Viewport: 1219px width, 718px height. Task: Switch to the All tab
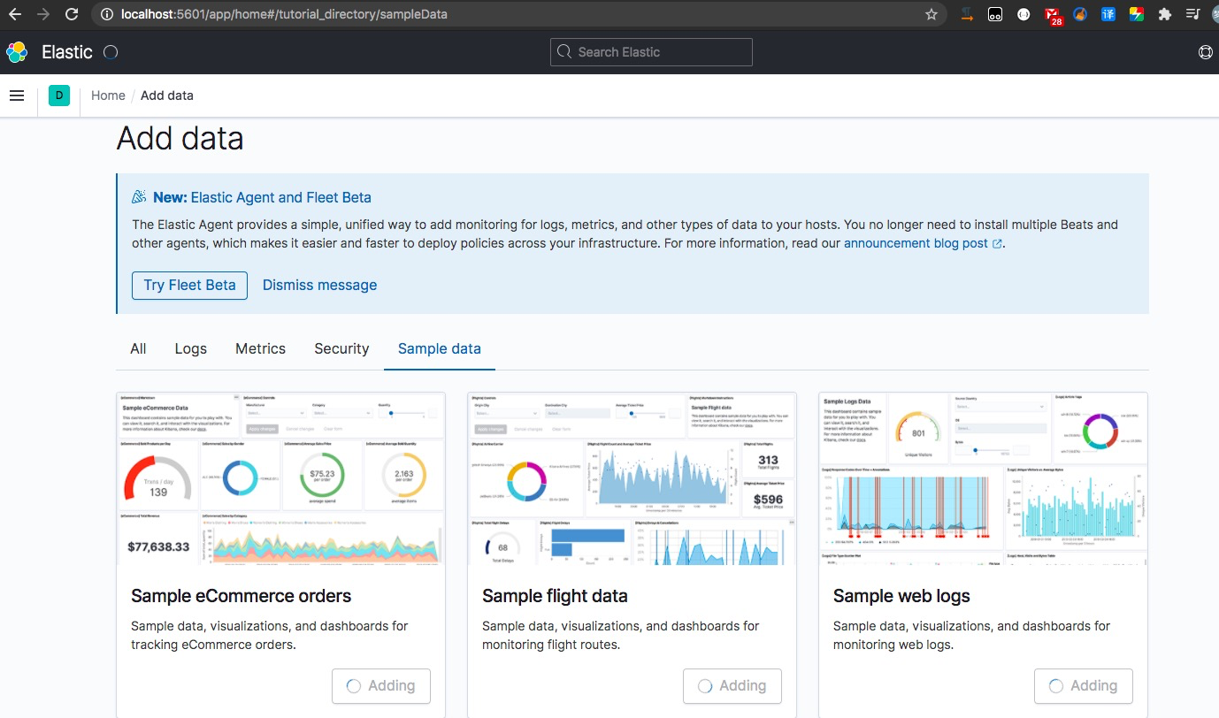(x=138, y=348)
